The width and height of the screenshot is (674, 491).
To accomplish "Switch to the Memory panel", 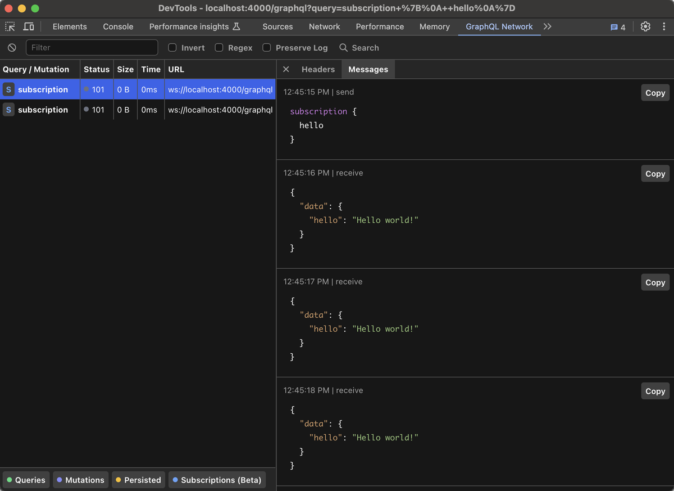I will (434, 26).
